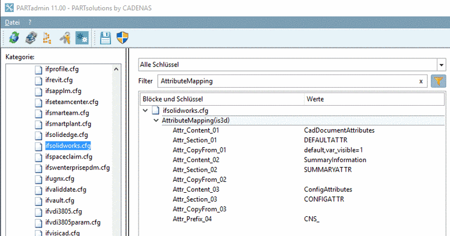450x236 pixels.
Task: Select the Attr_Section_01 key
Action: tap(194, 140)
